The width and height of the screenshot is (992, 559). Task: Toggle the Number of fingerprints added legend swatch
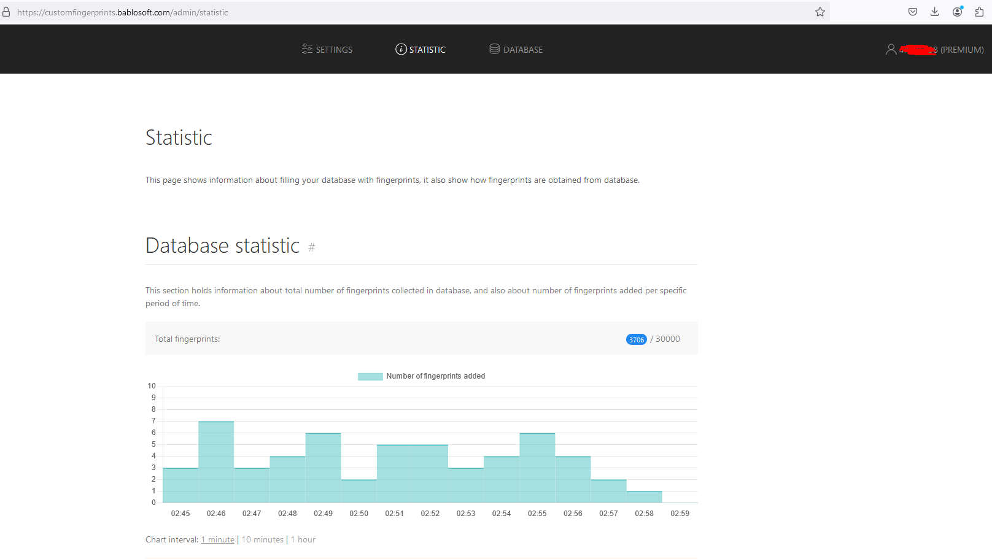point(370,376)
